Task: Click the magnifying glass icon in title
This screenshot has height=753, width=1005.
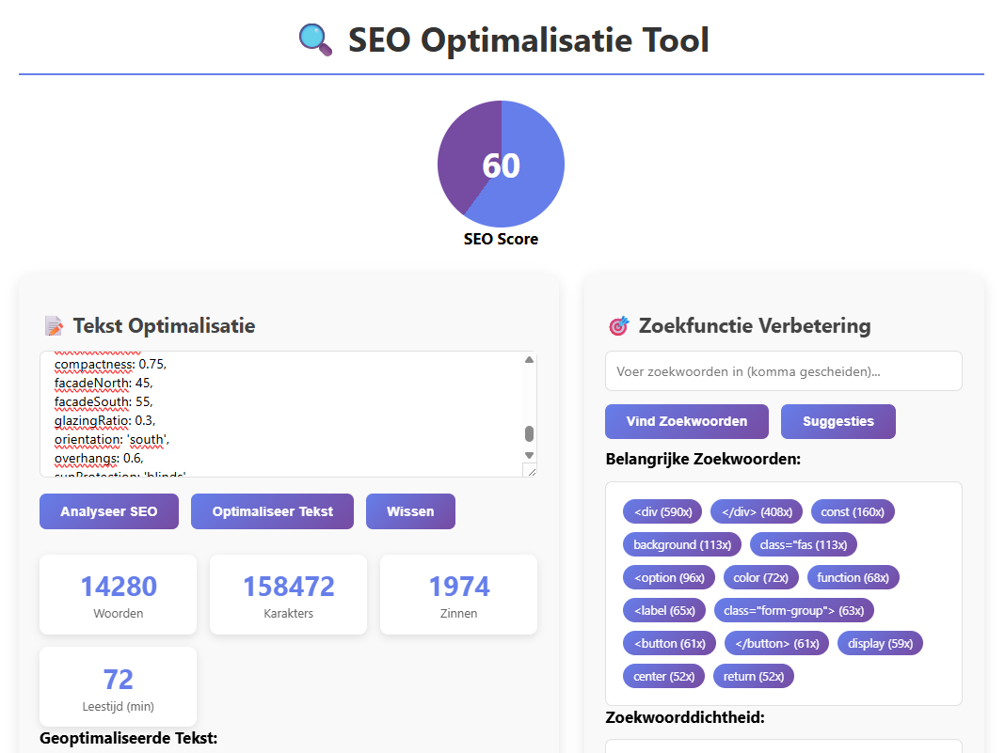Action: [315, 40]
